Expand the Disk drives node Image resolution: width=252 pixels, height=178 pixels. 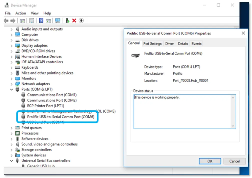(11, 40)
